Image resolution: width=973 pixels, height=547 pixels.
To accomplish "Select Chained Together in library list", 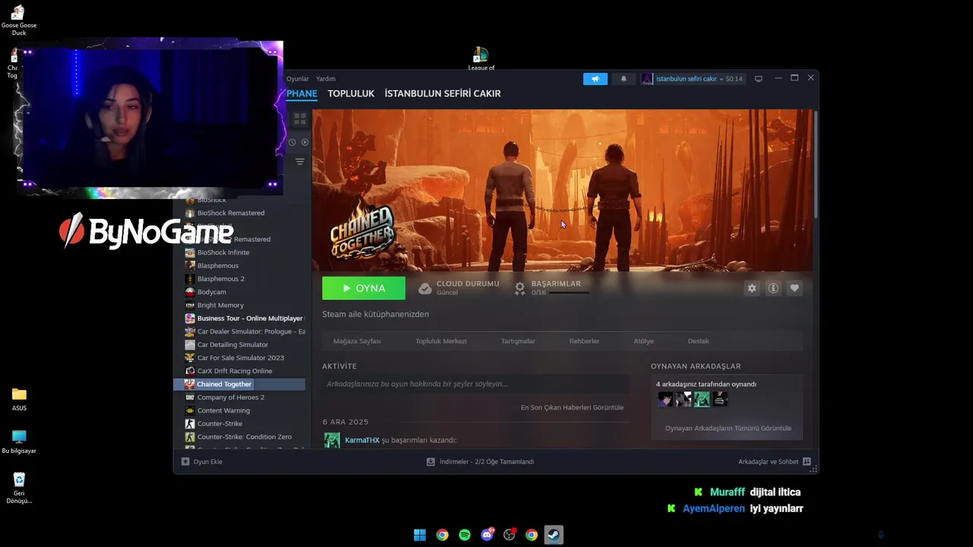I will (239, 384).
